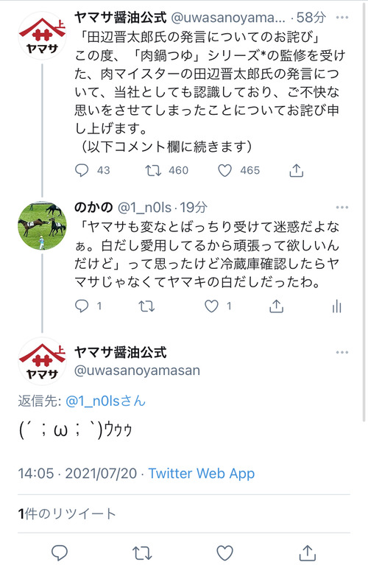Share the first ヤマサ醤油公式 tweet

297,170
